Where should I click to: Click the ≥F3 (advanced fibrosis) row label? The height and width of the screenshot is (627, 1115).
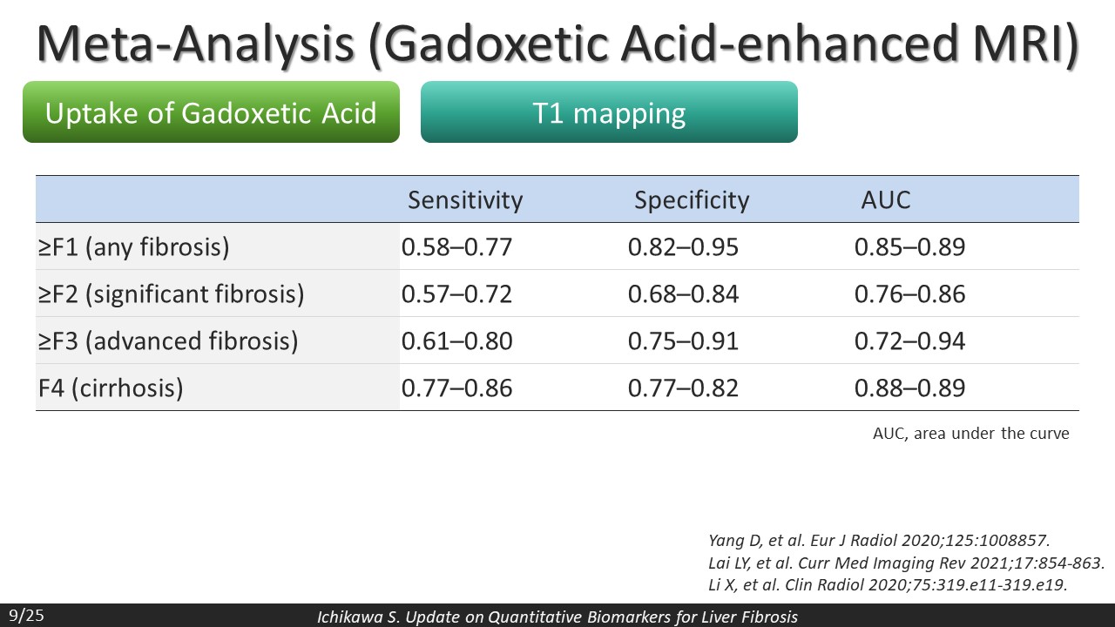(x=168, y=341)
